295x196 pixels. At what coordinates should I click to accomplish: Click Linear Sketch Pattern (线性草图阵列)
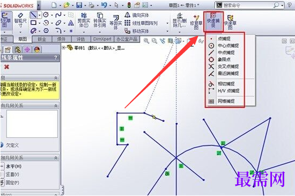point(141,23)
